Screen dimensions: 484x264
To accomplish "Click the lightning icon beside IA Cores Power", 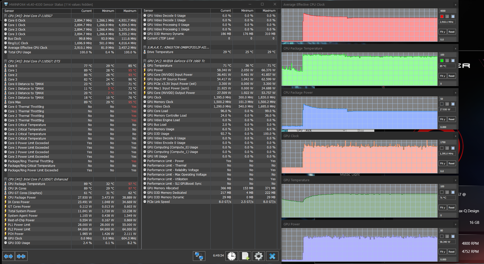I will coord(6,202).
